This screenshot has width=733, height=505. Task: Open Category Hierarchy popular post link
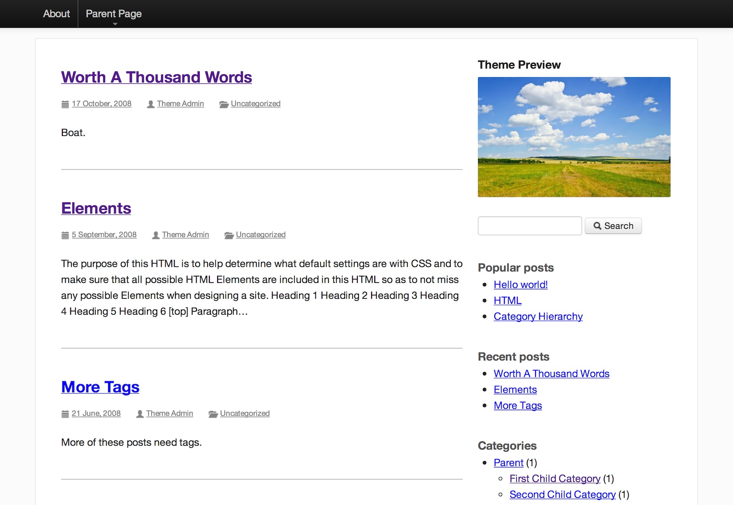pyautogui.click(x=538, y=316)
